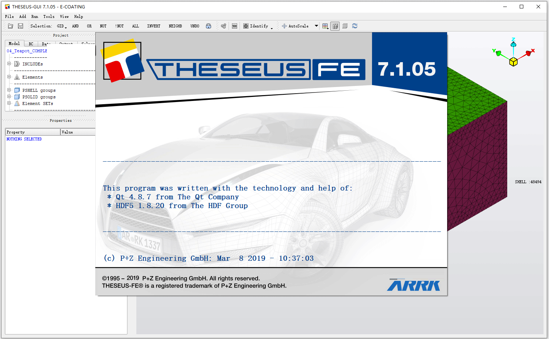
Task: Click the Value column header
Action: coord(78,132)
